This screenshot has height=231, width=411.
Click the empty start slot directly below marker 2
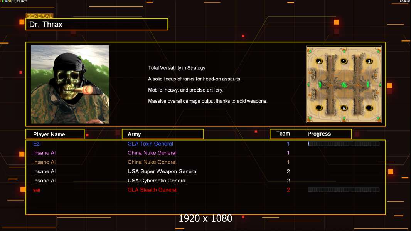319,108
